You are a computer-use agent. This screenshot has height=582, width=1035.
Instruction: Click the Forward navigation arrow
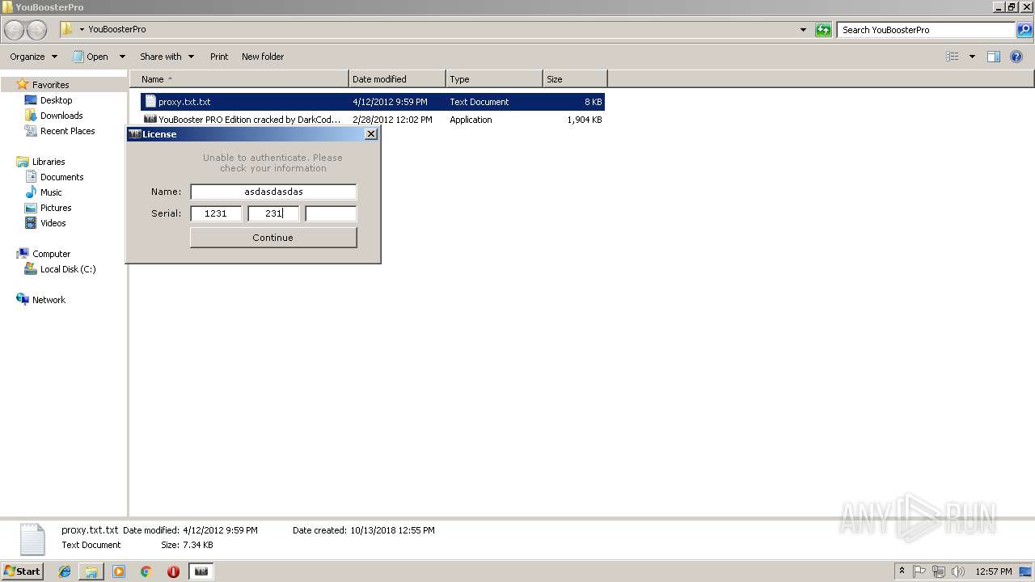click(x=36, y=30)
